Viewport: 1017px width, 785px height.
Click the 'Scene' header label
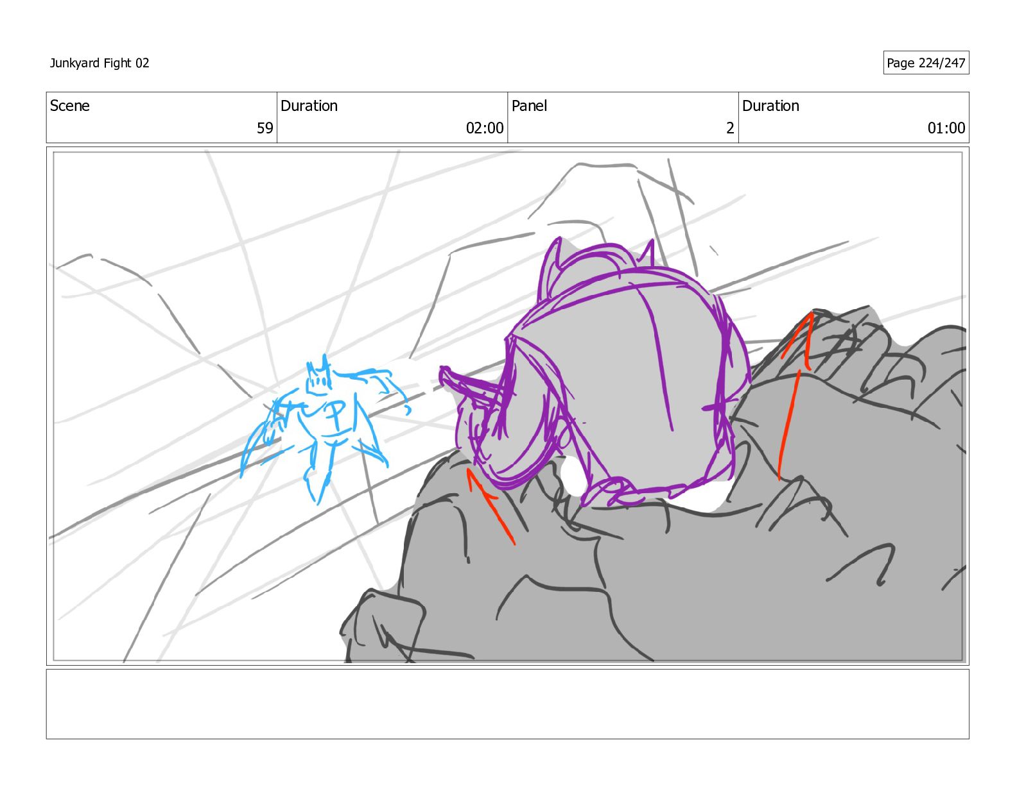point(70,106)
